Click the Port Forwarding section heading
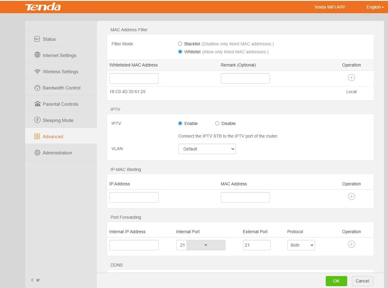The width and height of the screenshot is (388, 288). point(126,217)
